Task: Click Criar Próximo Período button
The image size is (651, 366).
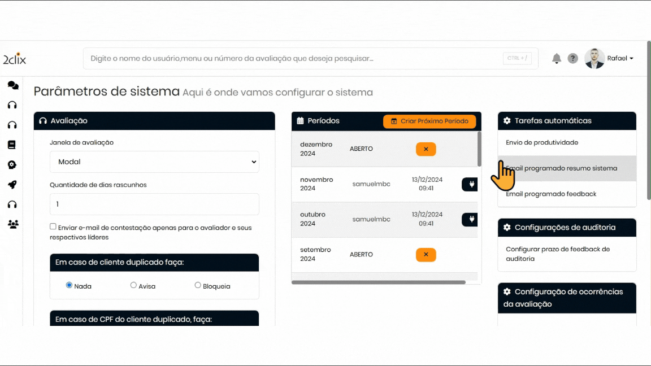Action: pyautogui.click(x=429, y=121)
